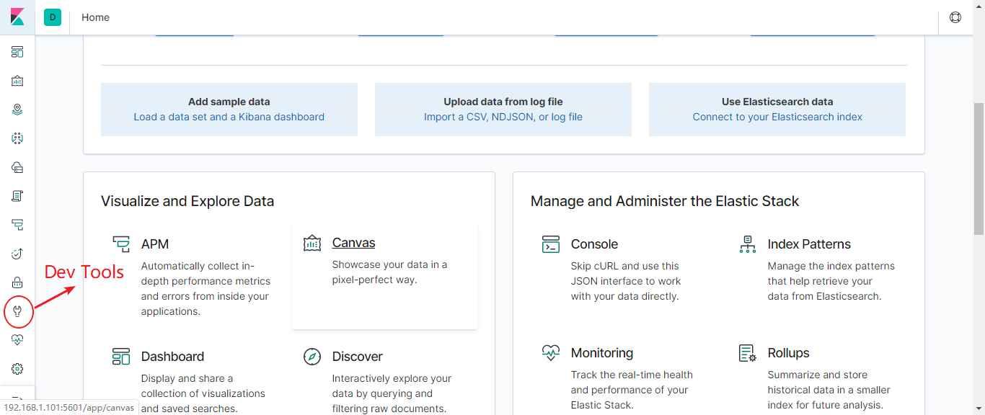Click the Index Patterns card icon

click(x=748, y=244)
